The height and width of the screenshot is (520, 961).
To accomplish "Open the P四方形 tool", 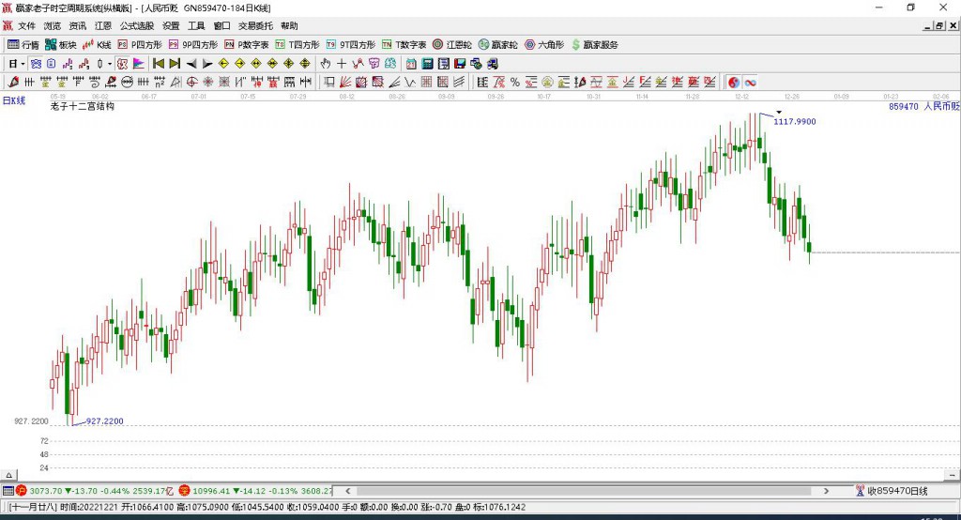I will point(140,45).
